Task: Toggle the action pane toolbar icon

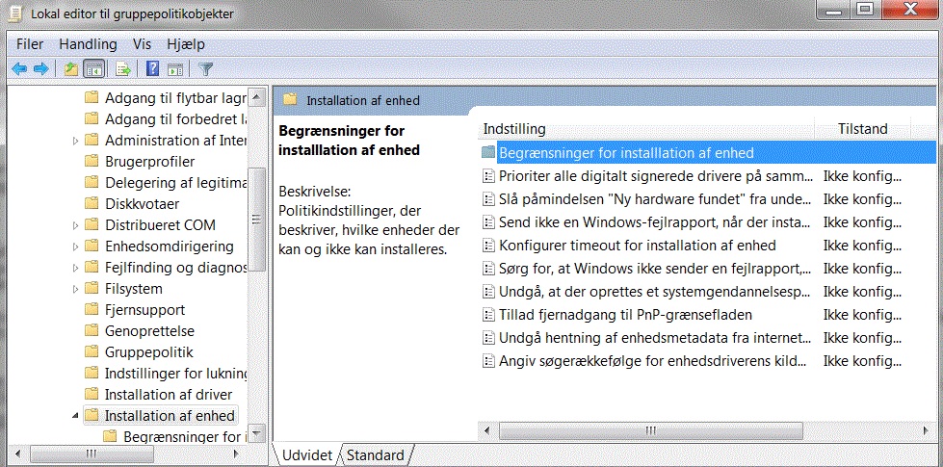Action: pyautogui.click(x=175, y=69)
